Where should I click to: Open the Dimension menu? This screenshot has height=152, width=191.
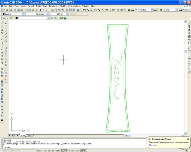53,6
